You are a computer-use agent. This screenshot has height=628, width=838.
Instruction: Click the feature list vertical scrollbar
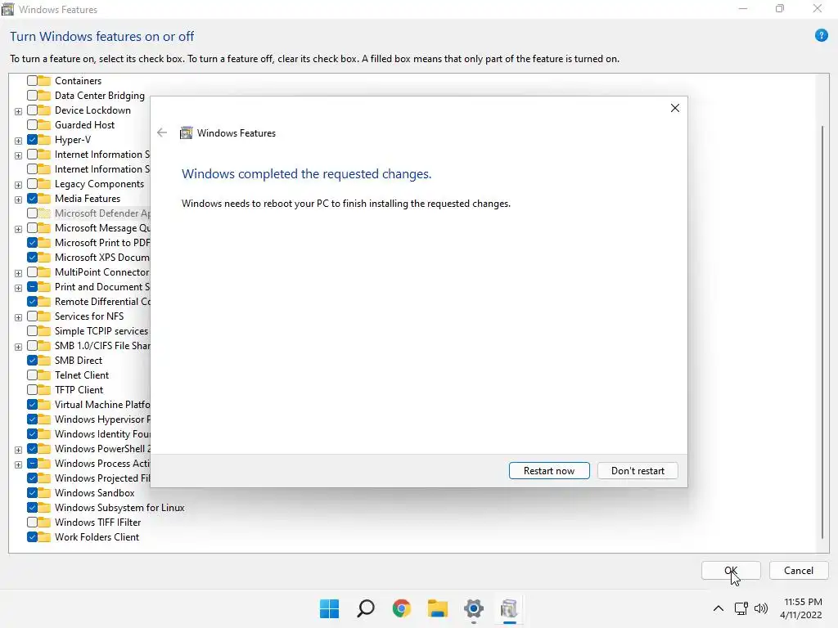coord(822,332)
